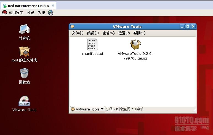This screenshot has width=213, height=135.
Task: Open the 位置(P) menu in file window
Action: coord(124,33)
